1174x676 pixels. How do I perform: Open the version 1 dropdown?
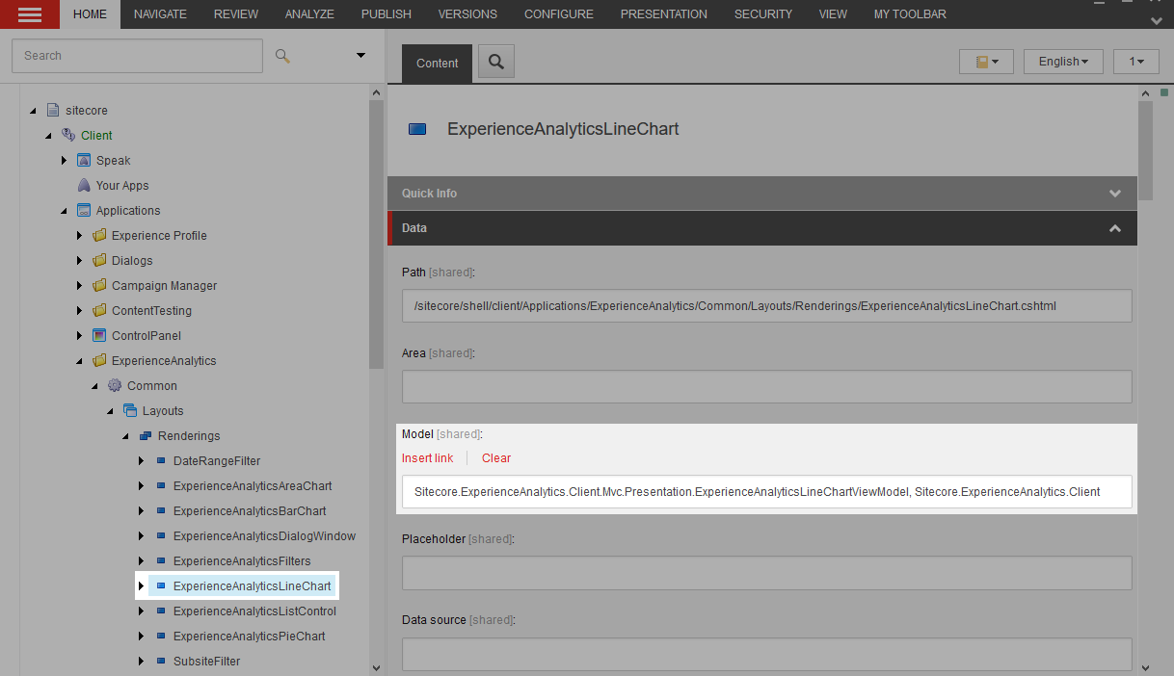tap(1136, 62)
